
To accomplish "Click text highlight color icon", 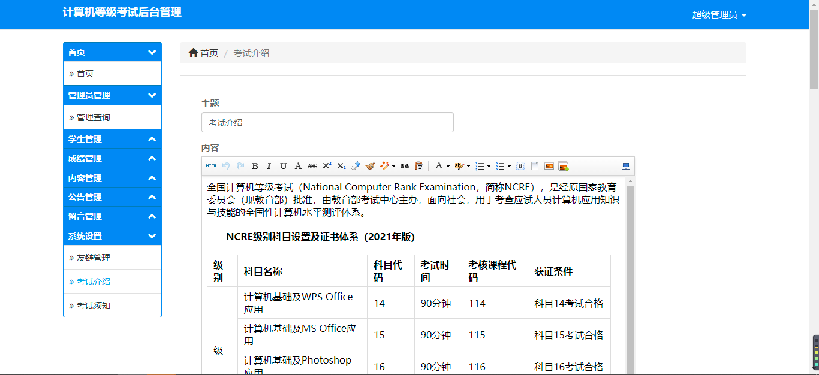I will click(459, 166).
